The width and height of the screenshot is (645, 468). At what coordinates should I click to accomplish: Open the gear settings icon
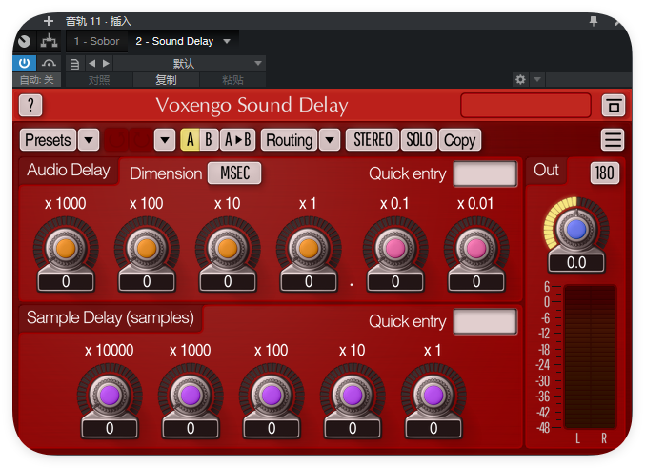tap(520, 79)
